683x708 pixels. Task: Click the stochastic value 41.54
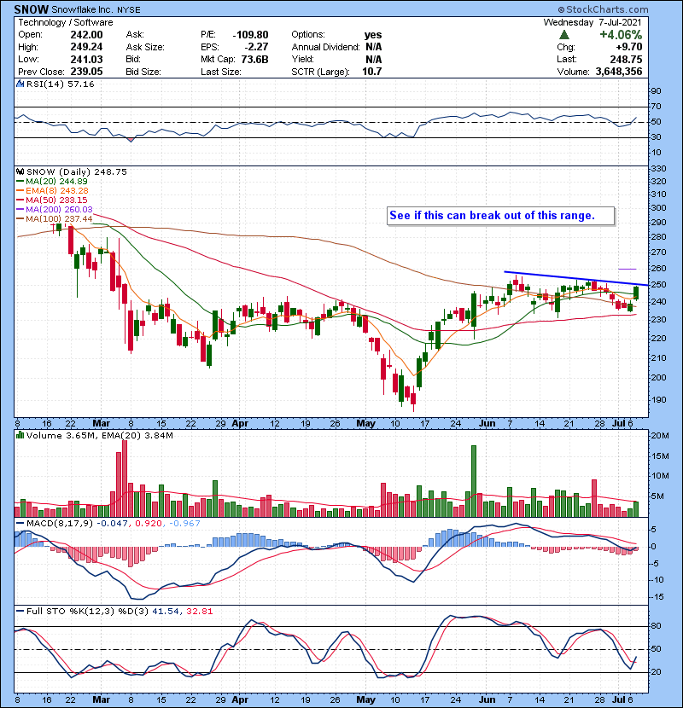165,611
